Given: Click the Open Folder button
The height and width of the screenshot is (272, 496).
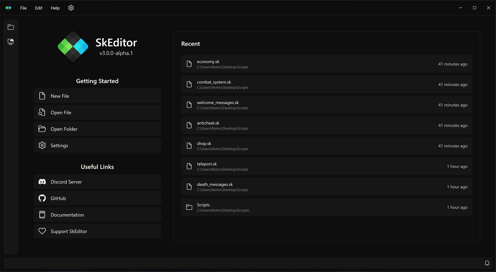Looking at the screenshot, I should (x=97, y=129).
